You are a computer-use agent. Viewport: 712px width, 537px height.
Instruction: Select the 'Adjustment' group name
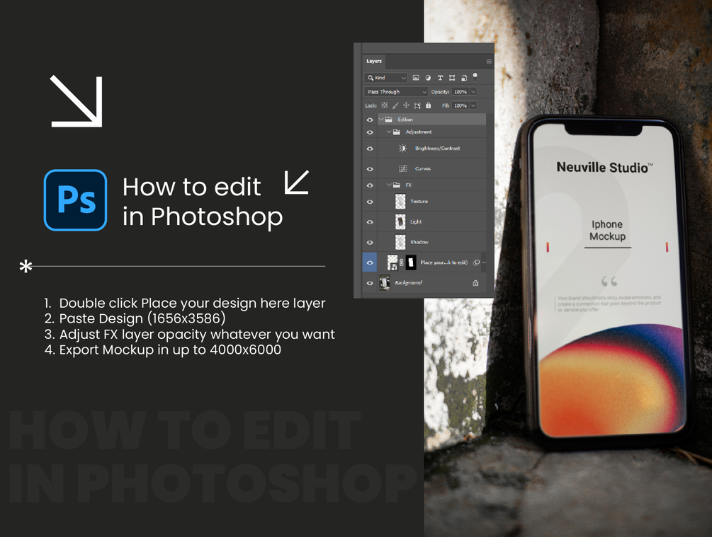tap(419, 132)
